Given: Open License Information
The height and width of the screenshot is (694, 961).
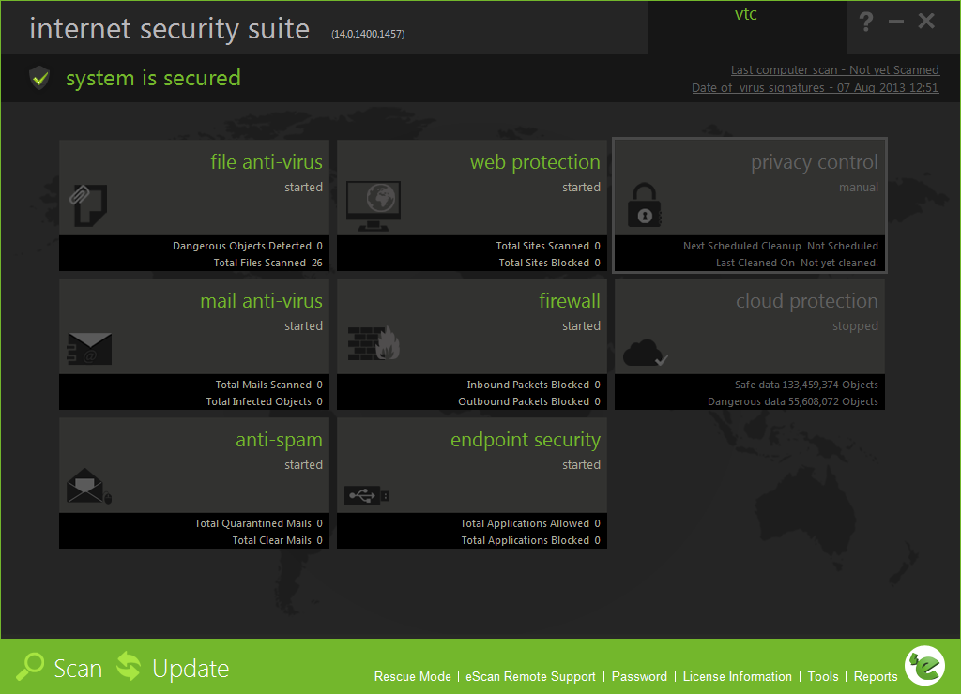Looking at the screenshot, I should [x=737, y=677].
